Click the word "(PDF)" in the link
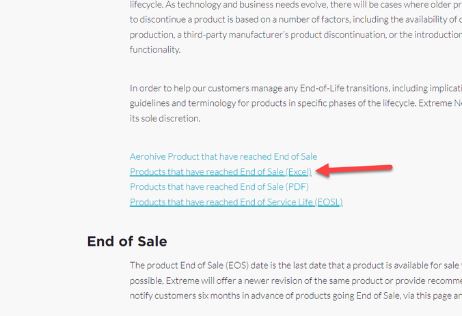Viewport: 462px width, 316px height. pos(296,186)
